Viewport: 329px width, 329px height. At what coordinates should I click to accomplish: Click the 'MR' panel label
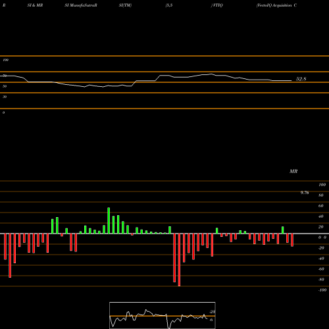click(x=293, y=171)
